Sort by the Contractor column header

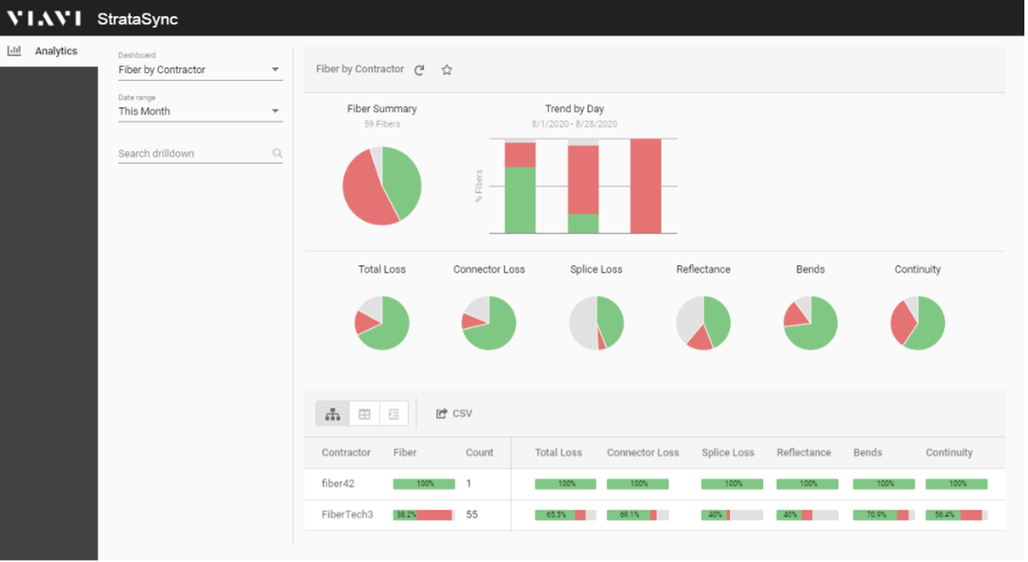pos(345,453)
